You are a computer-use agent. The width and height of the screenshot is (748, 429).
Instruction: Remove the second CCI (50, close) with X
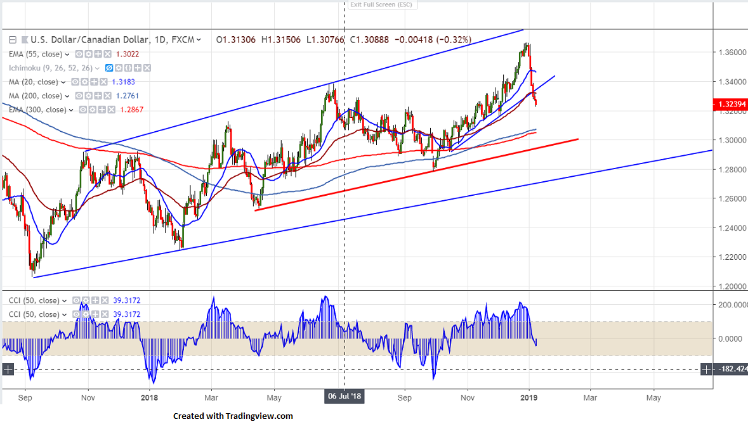click(x=105, y=314)
